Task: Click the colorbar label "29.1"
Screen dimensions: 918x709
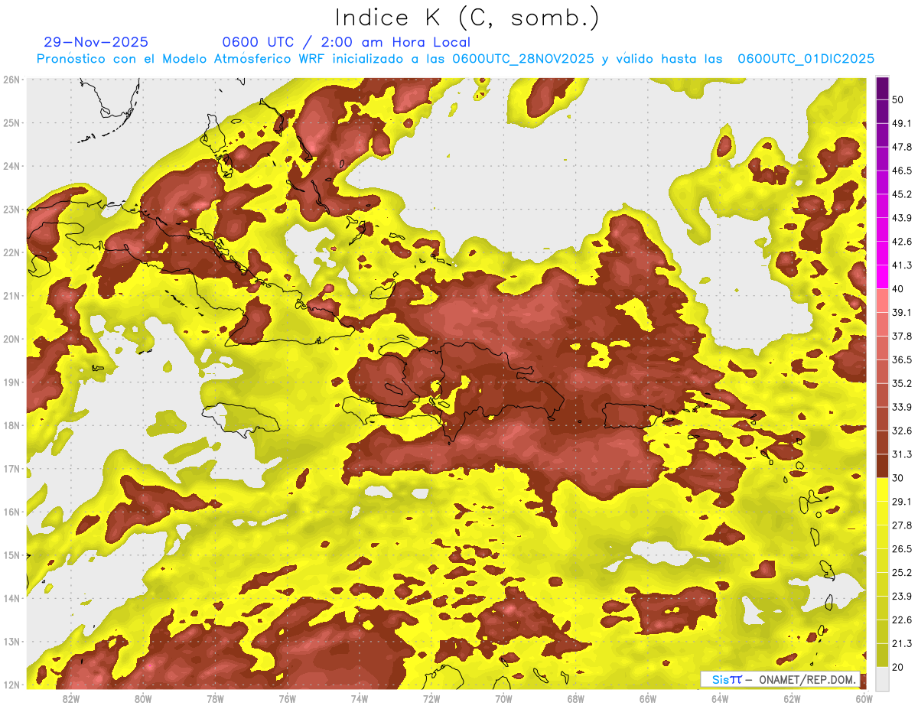Action: tap(902, 501)
